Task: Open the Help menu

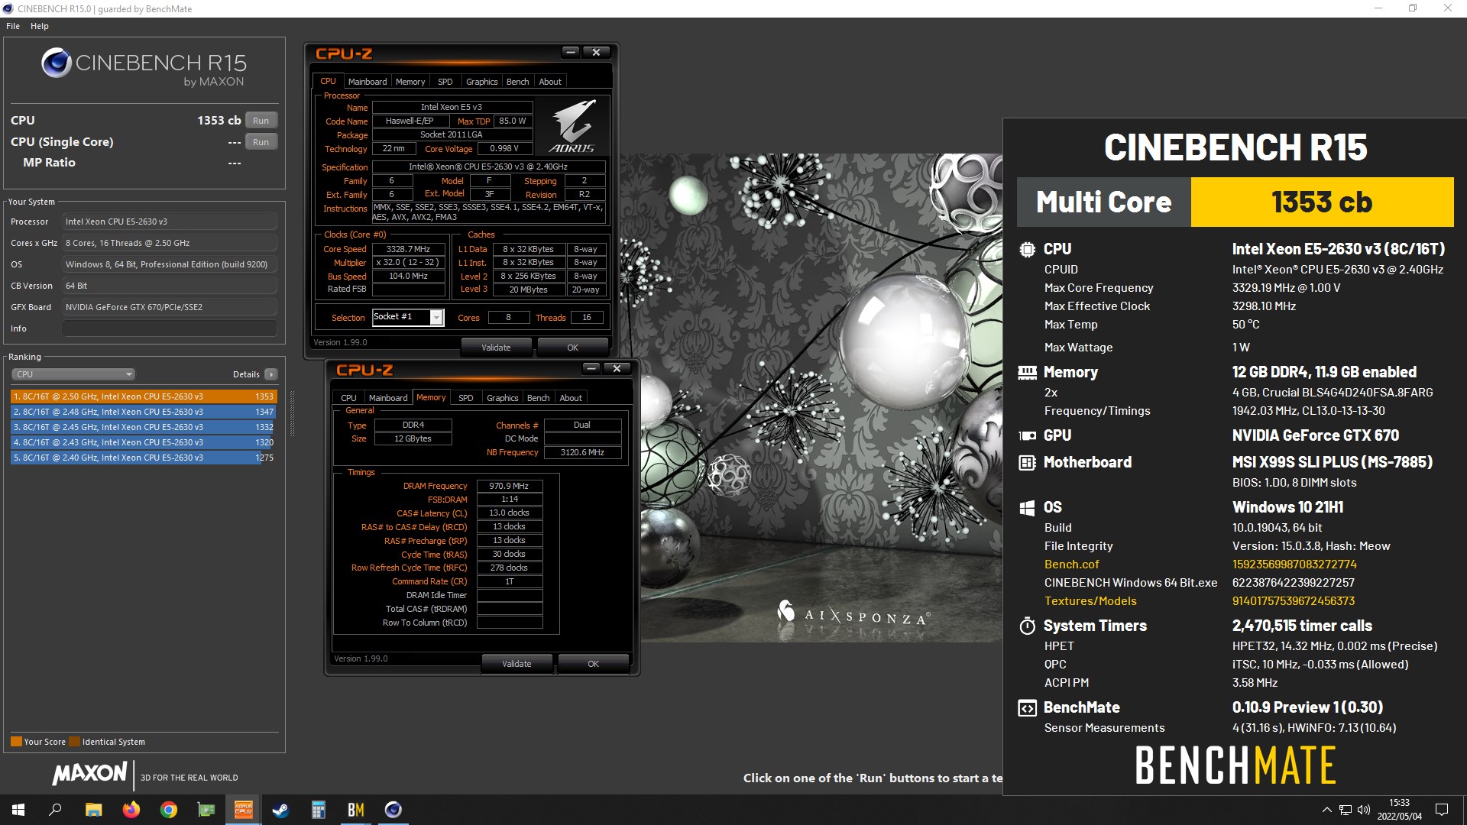Action: click(40, 26)
